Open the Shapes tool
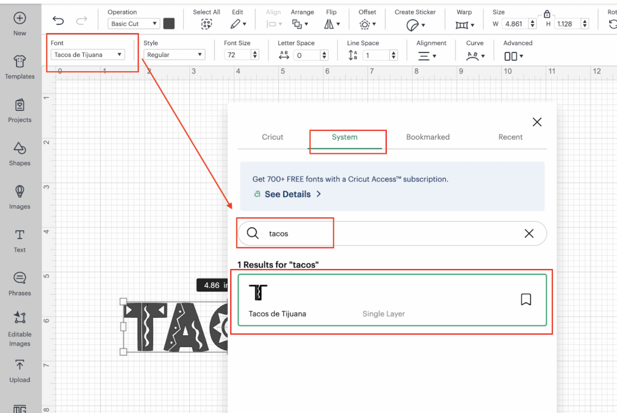 20,153
